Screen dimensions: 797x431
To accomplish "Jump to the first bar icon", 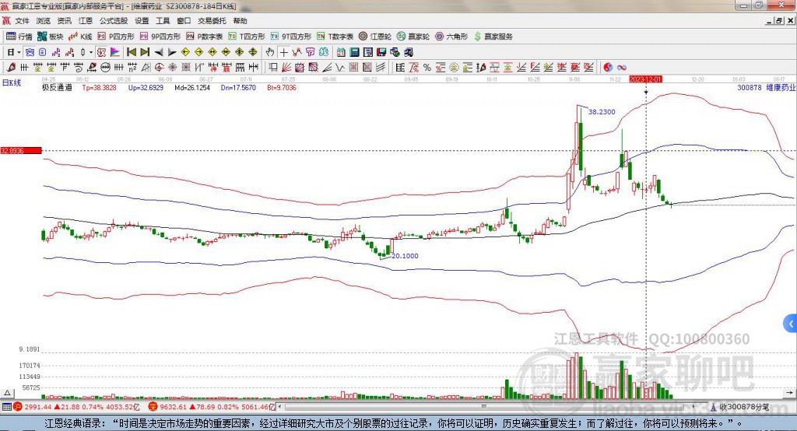I will click(x=131, y=52).
